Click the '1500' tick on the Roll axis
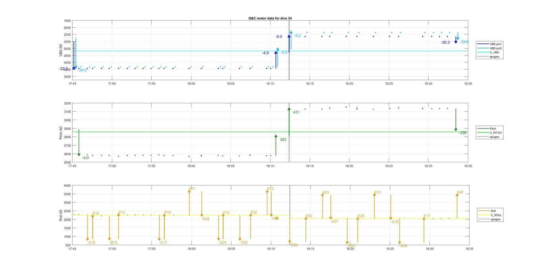The image size is (556, 275). 68,228
